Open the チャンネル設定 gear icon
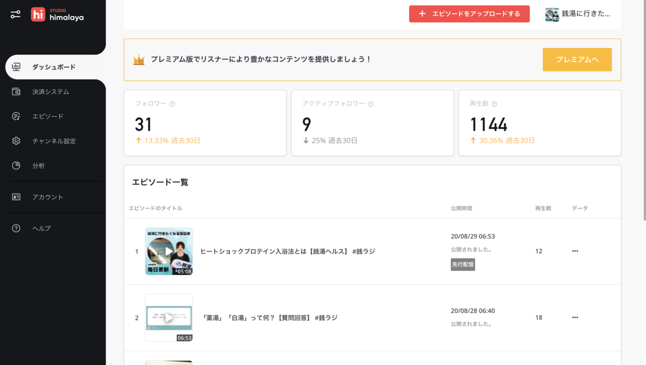This screenshot has width=646, height=365. 17,140
